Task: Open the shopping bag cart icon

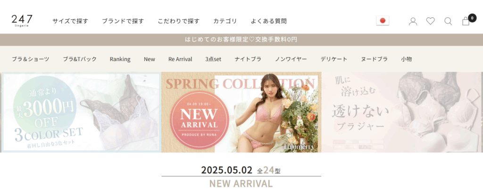Action: [466, 21]
